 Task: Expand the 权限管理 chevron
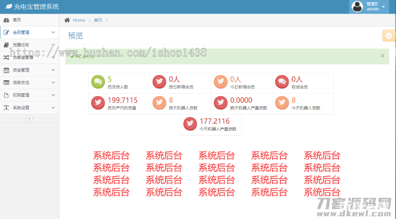pyautogui.click(x=53, y=95)
